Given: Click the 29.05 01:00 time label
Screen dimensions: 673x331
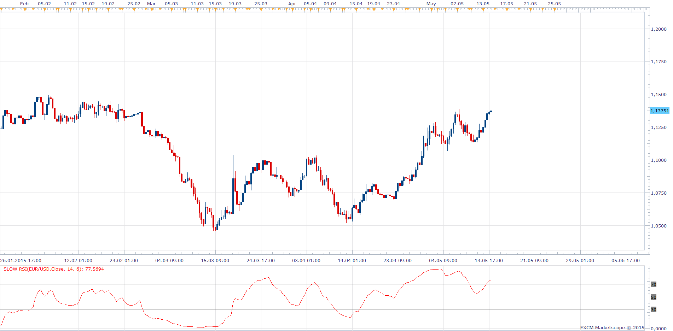Looking at the screenshot, I should pyautogui.click(x=580, y=260).
